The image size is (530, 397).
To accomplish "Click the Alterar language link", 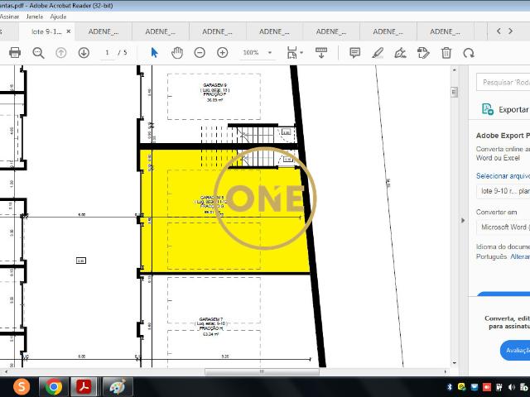I will [519, 256].
